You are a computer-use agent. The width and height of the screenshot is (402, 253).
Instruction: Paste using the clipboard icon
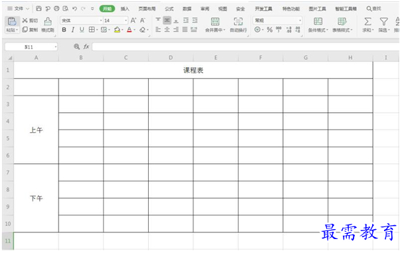pyautogui.click(x=12, y=21)
